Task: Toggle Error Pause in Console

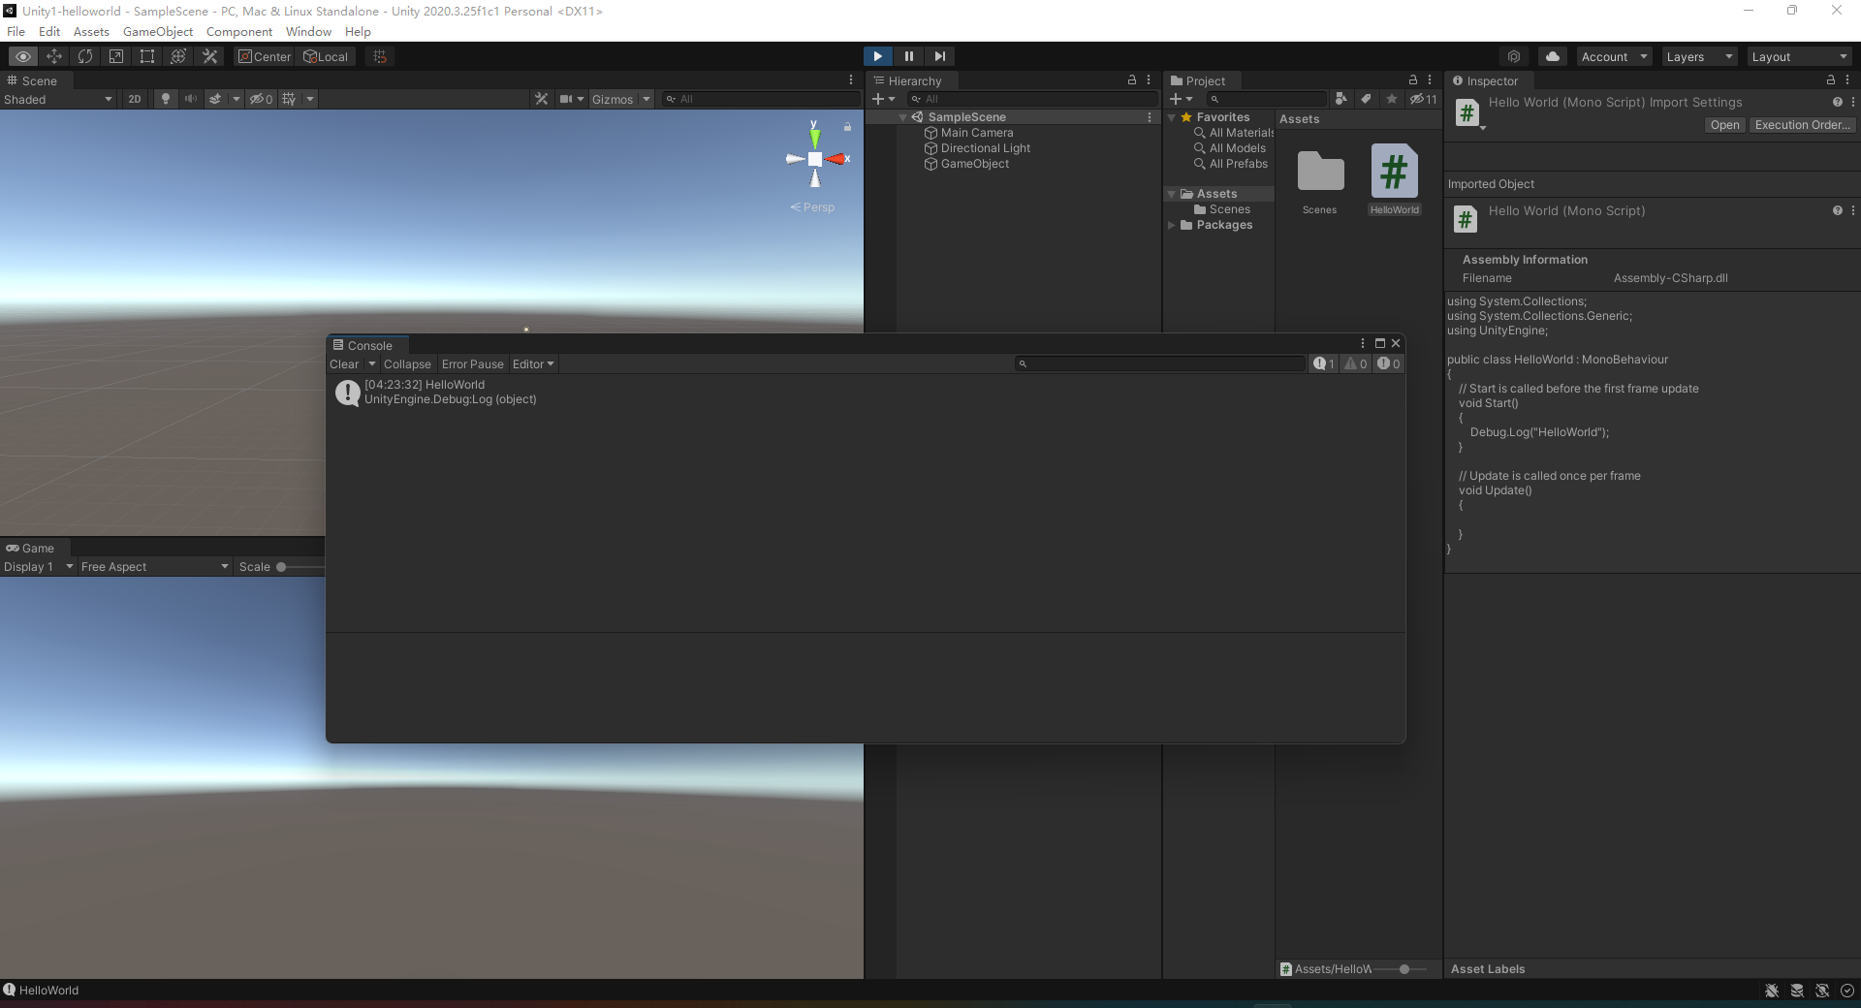Action: click(x=473, y=364)
